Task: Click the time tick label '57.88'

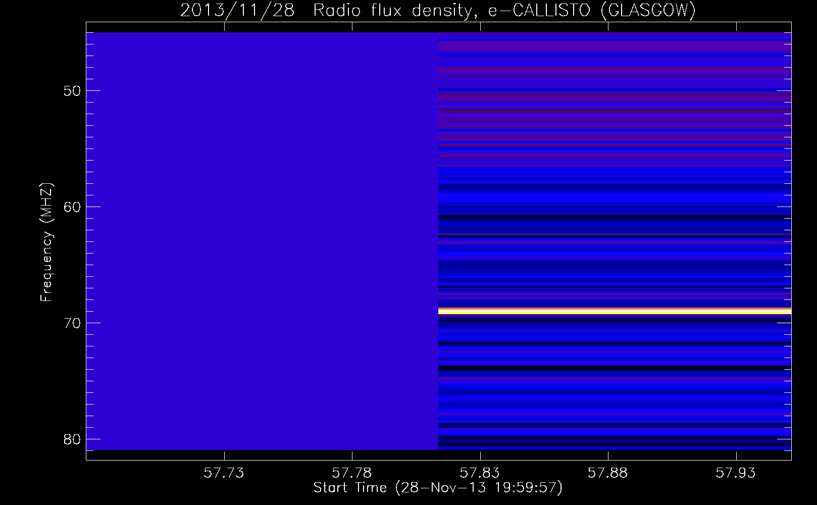Action: point(608,473)
